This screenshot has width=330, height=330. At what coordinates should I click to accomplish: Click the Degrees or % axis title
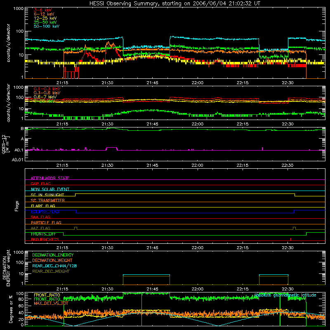pyautogui.click(x=10, y=309)
